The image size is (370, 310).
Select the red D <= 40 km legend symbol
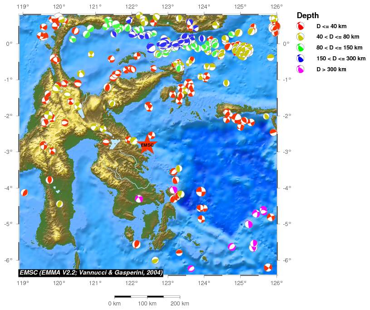300,26
